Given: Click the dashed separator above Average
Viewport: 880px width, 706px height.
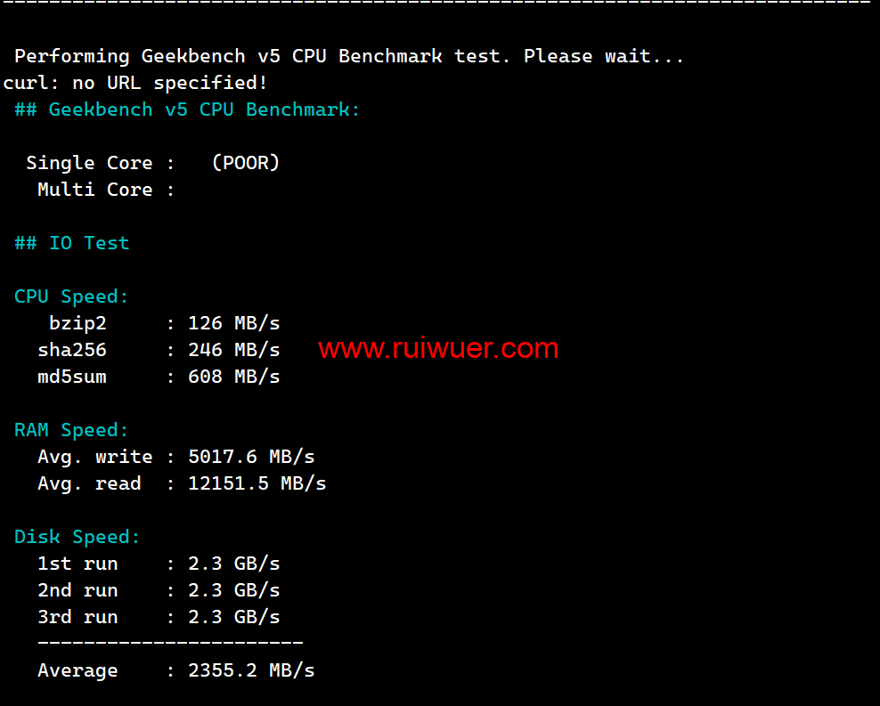Looking at the screenshot, I should [170, 643].
